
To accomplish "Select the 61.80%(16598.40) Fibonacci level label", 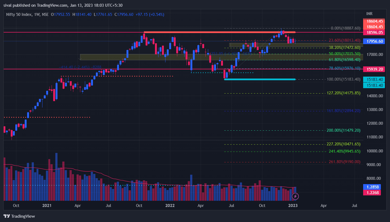I will point(345,60).
